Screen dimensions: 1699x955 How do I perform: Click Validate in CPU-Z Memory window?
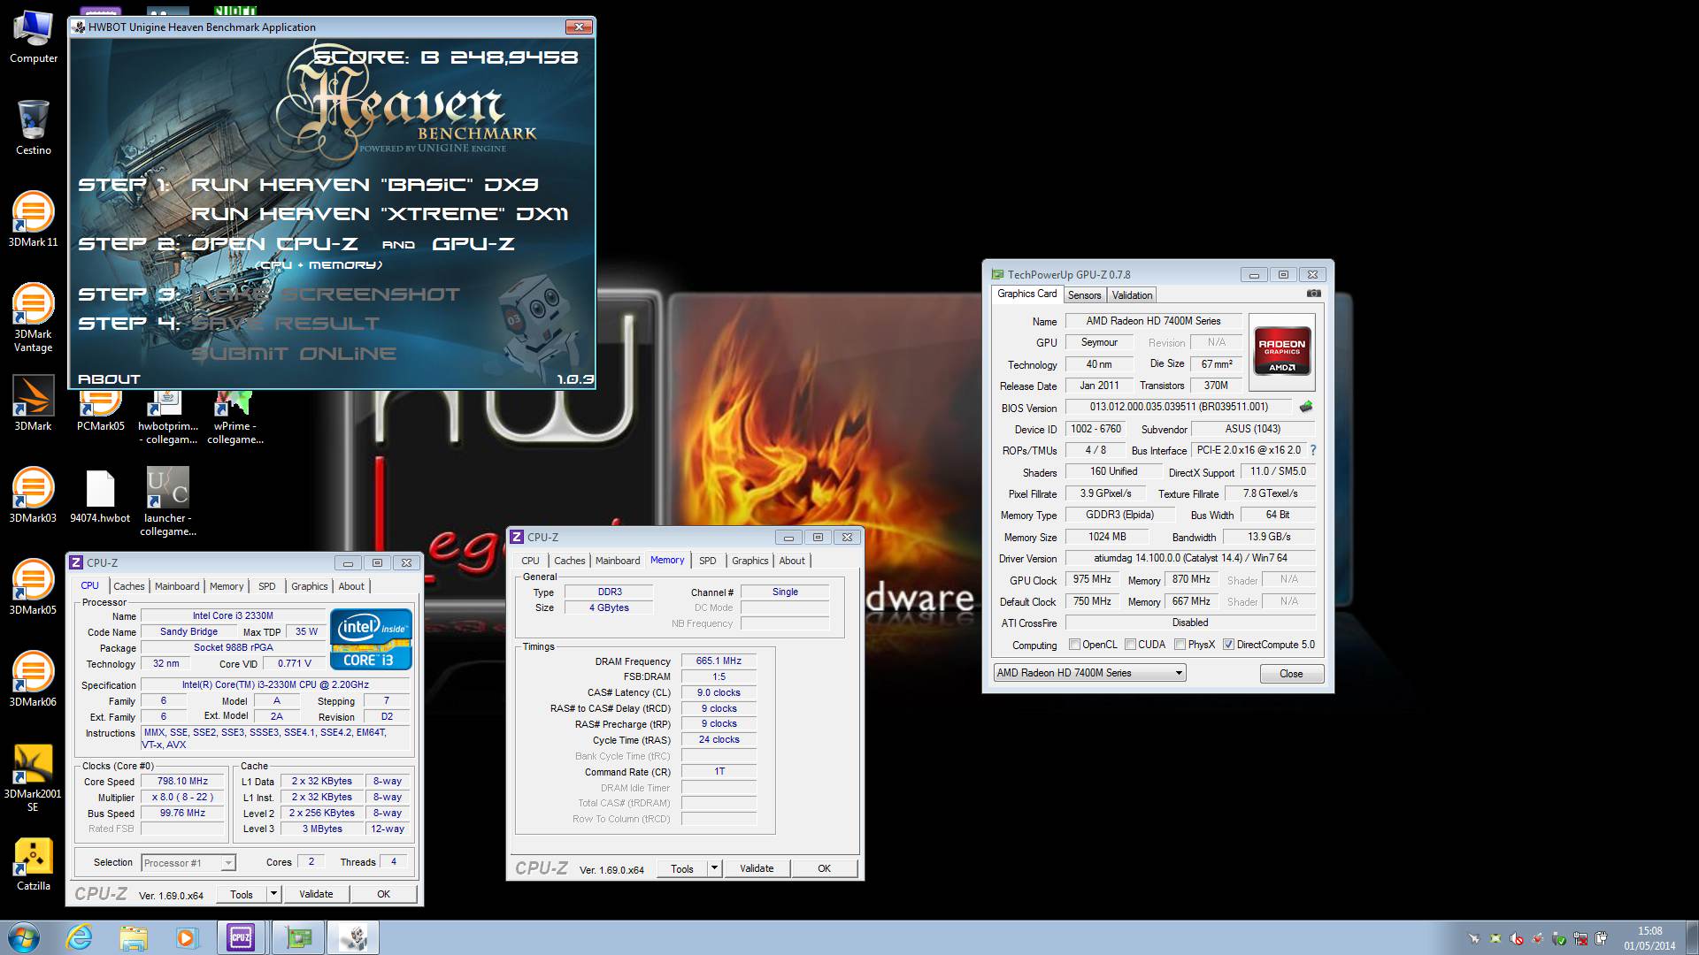click(757, 868)
